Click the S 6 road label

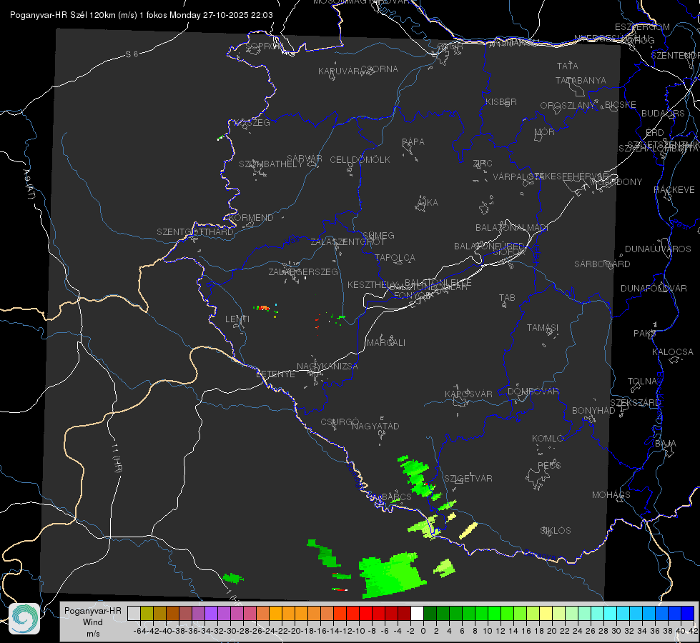coord(132,54)
